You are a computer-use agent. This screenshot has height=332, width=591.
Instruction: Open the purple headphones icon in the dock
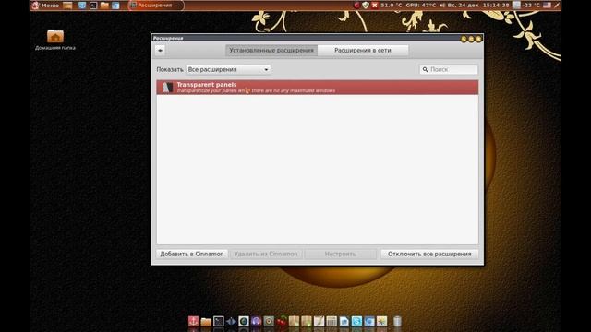click(x=256, y=321)
